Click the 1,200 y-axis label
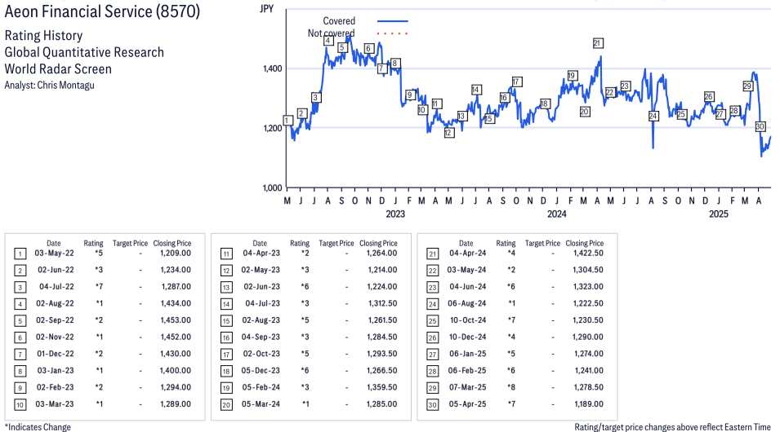 [x=273, y=128]
